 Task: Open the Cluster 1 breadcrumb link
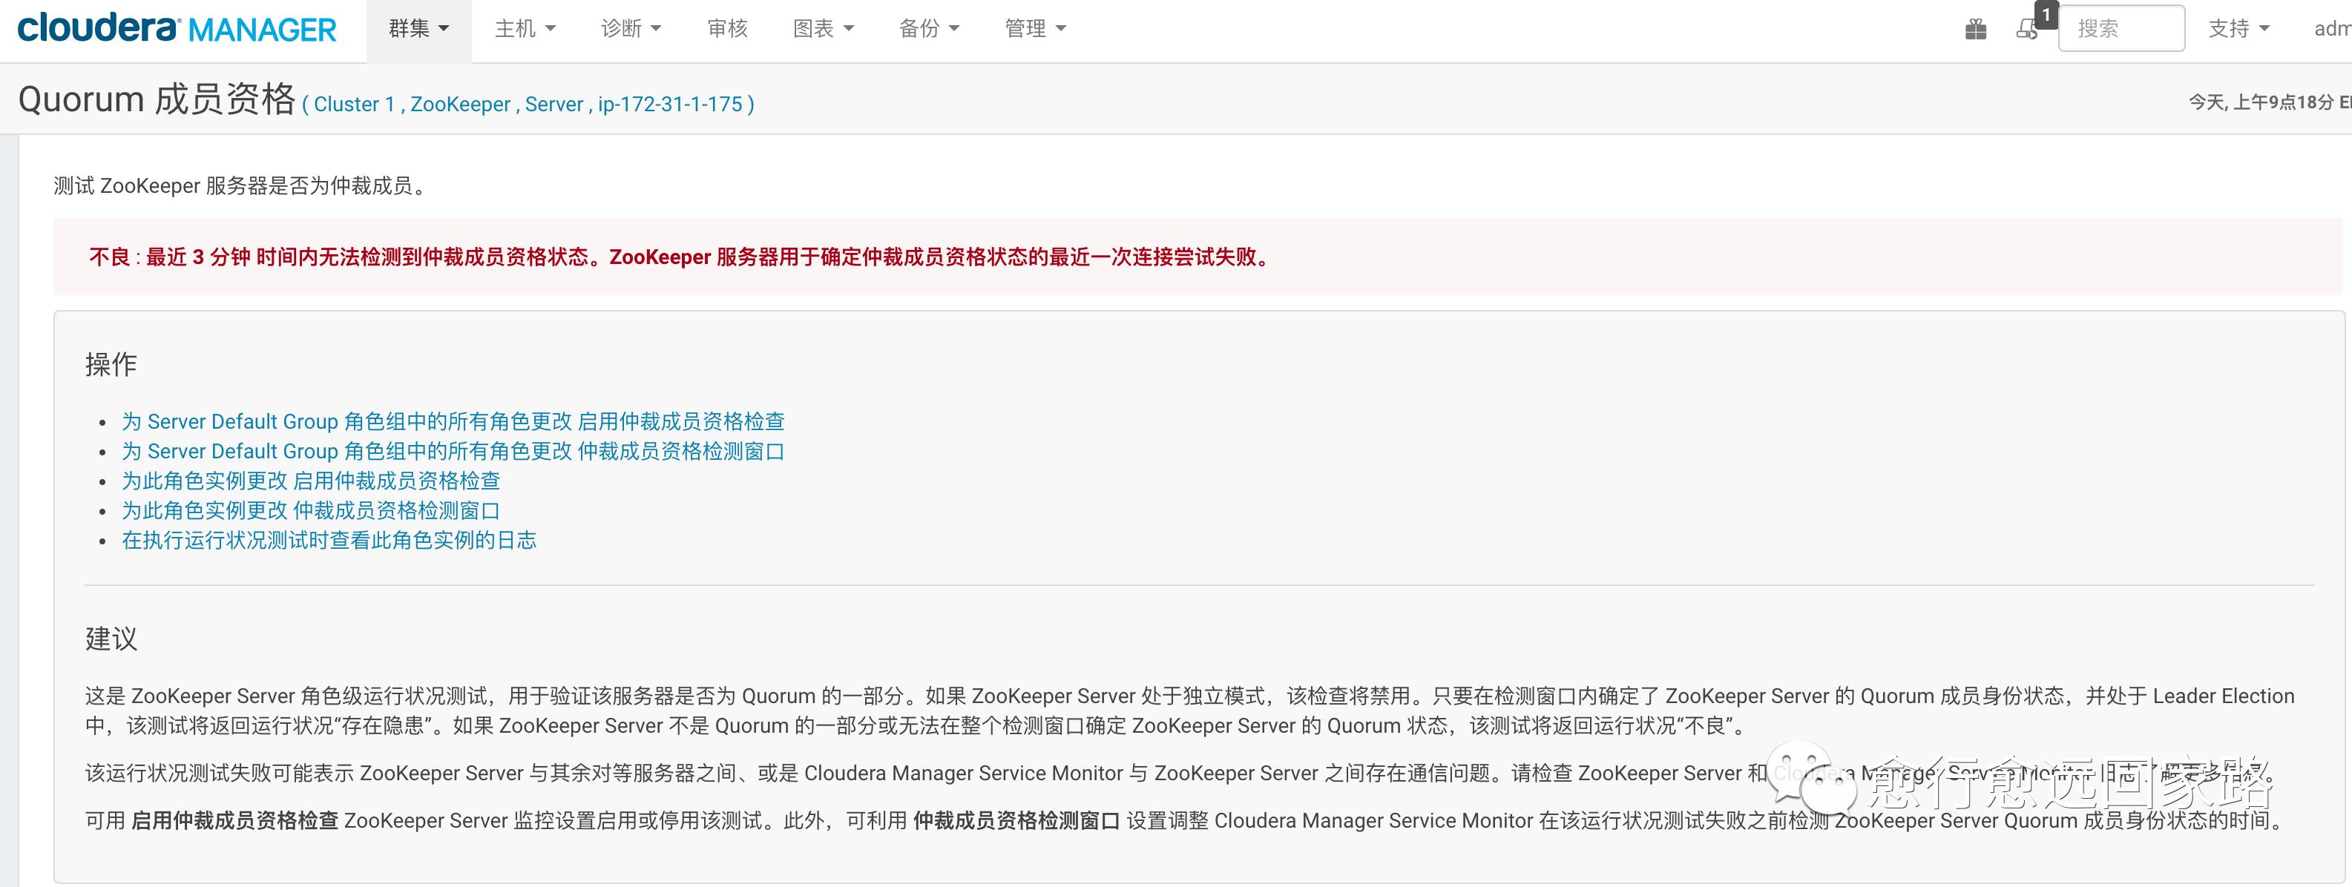point(354,104)
